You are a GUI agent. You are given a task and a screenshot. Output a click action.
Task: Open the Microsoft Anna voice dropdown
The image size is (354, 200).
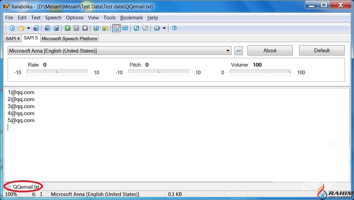[120, 51]
